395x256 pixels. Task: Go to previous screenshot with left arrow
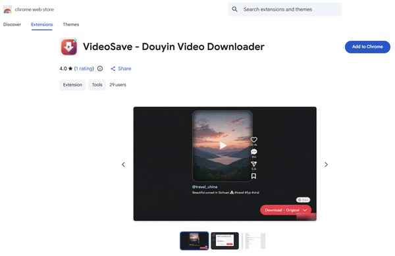[124, 165]
